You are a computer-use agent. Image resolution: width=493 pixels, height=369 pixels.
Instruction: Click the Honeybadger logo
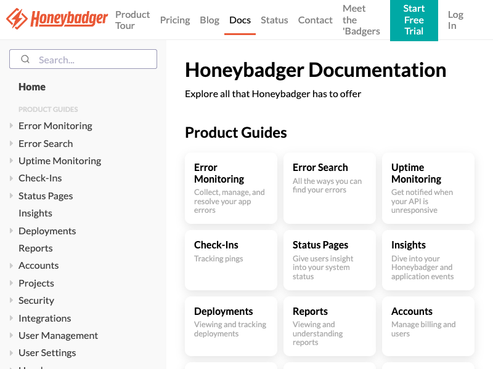(57, 19)
